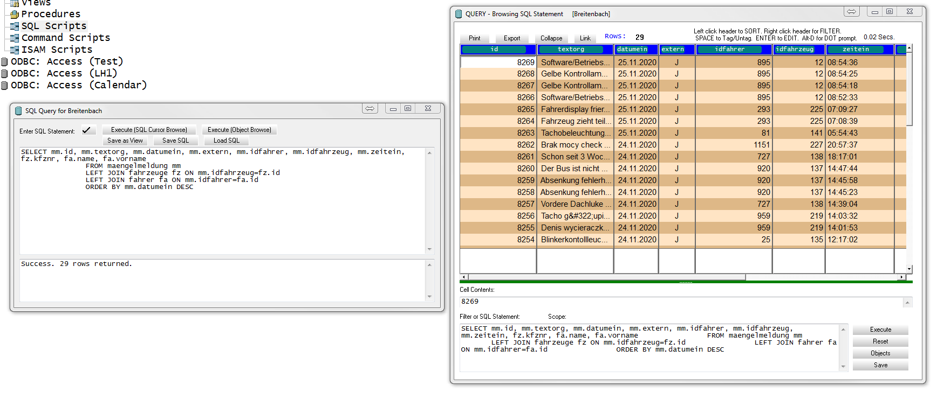
Task: Export the query results
Action: [x=511, y=38]
